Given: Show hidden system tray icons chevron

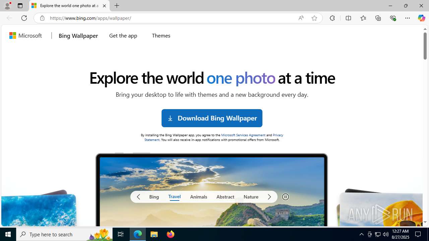Looking at the screenshot, I should 361,234.
